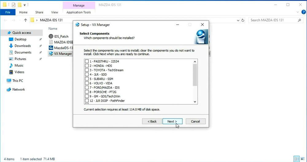This screenshot has width=307, height=162.
Task: Click the address bar folder icon
Action: pos(32,20)
